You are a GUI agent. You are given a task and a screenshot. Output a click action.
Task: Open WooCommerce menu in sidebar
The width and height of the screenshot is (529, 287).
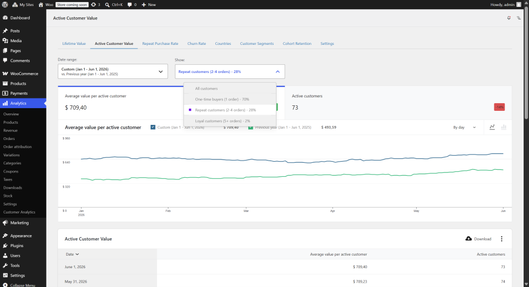click(23, 74)
